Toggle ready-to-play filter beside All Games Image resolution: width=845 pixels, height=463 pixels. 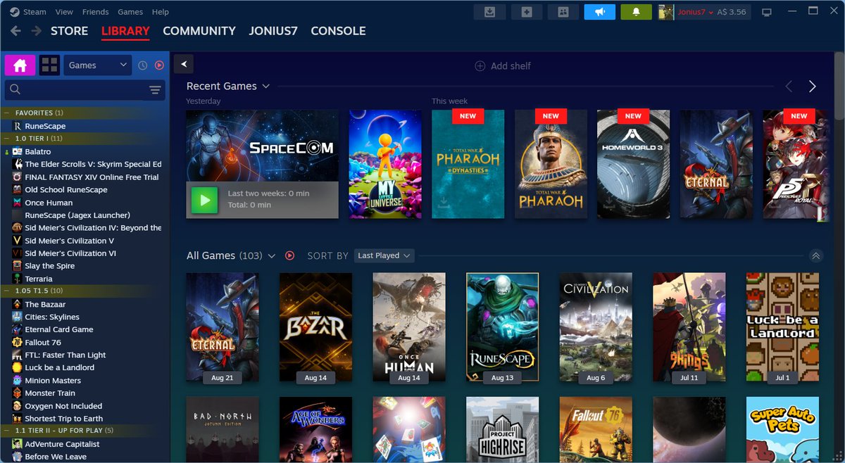pyautogui.click(x=289, y=255)
